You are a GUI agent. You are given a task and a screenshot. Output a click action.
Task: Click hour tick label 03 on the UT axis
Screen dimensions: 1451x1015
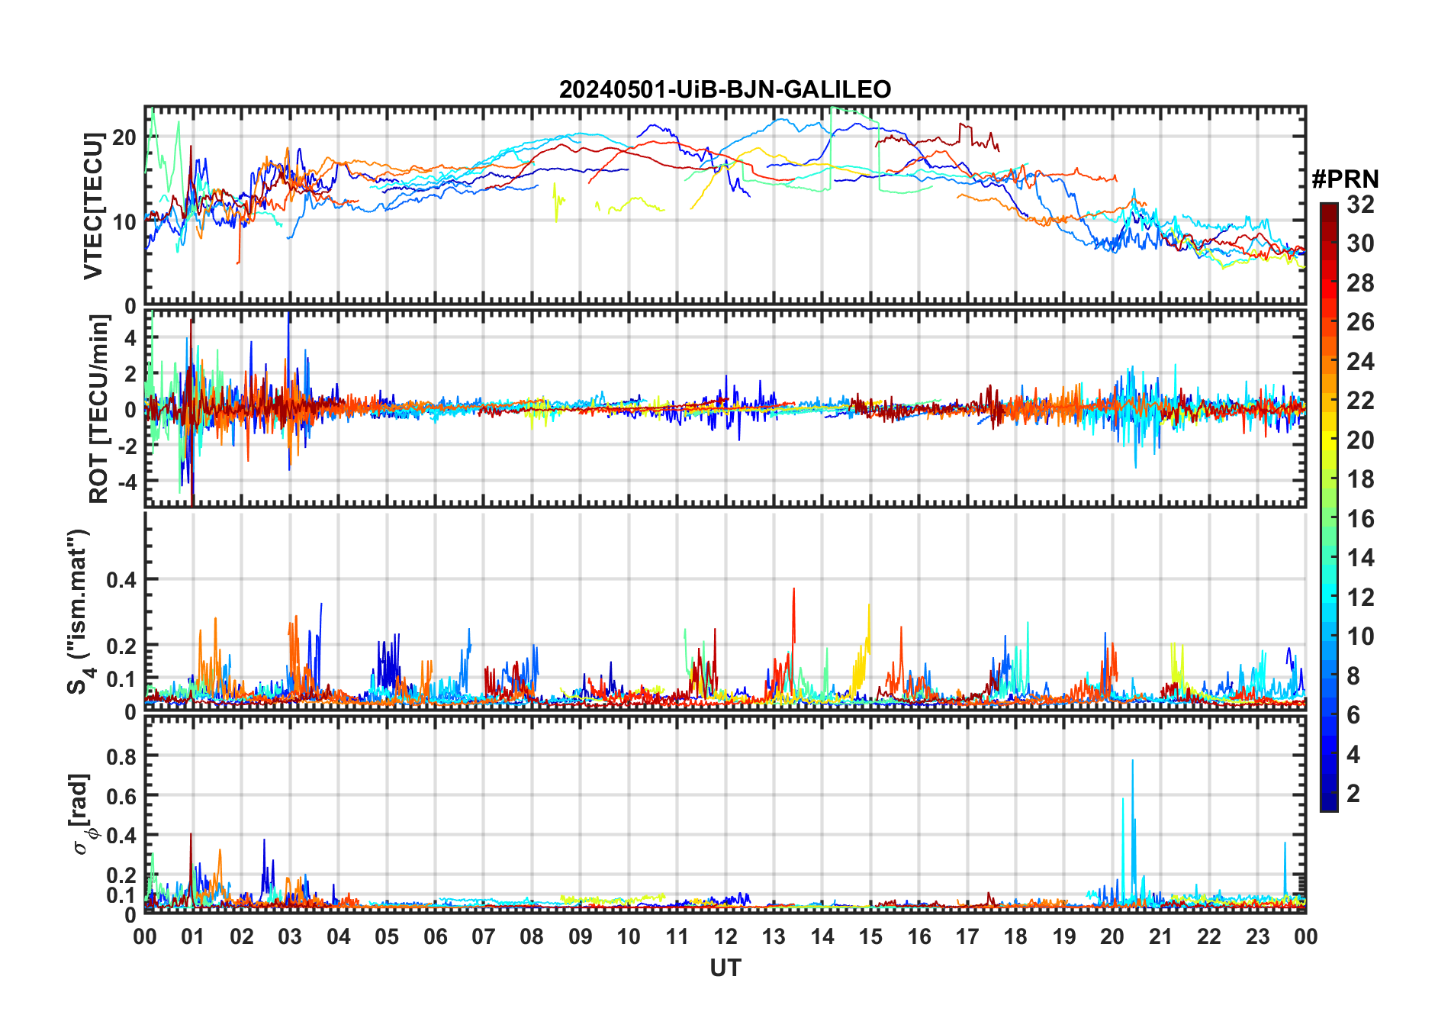290,936
